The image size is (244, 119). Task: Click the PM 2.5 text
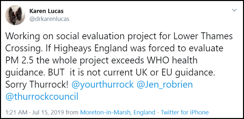tap(20, 60)
